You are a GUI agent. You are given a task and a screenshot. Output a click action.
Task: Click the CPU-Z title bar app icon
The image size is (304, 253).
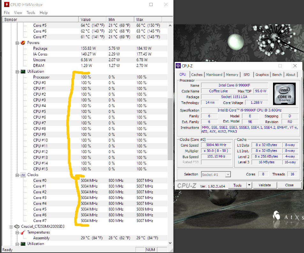click(x=178, y=66)
